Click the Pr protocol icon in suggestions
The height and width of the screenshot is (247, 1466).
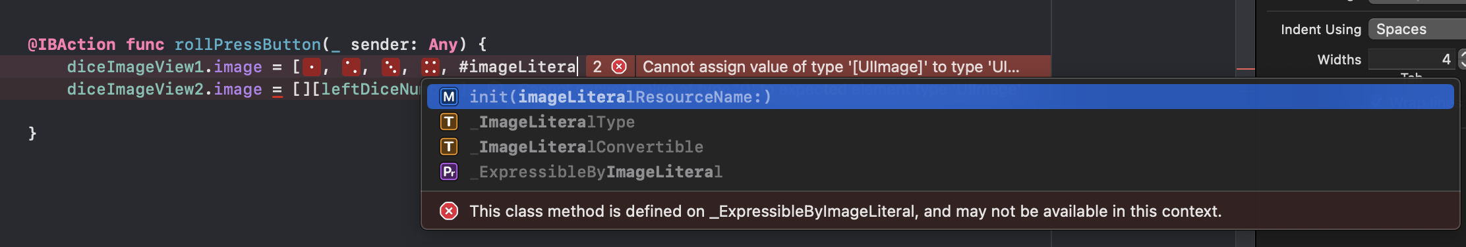pos(449,171)
